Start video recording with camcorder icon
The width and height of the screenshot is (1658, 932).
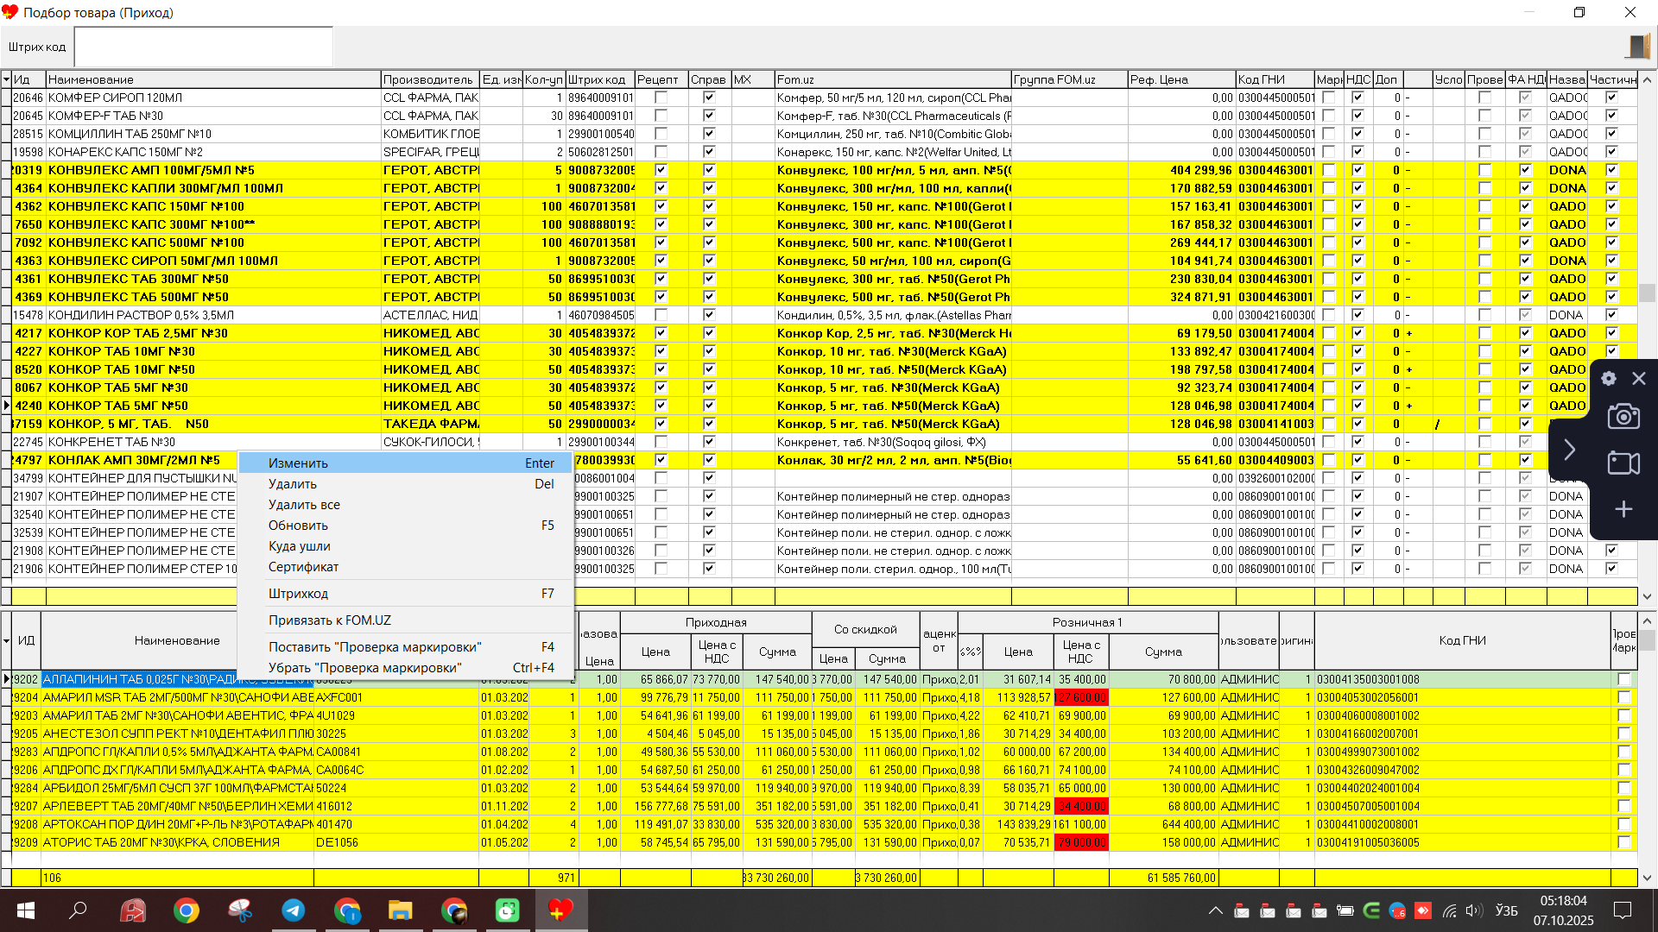click(x=1623, y=463)
